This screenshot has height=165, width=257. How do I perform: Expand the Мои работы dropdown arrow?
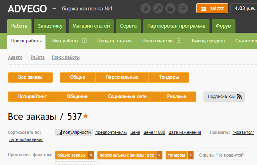(85, 40)
